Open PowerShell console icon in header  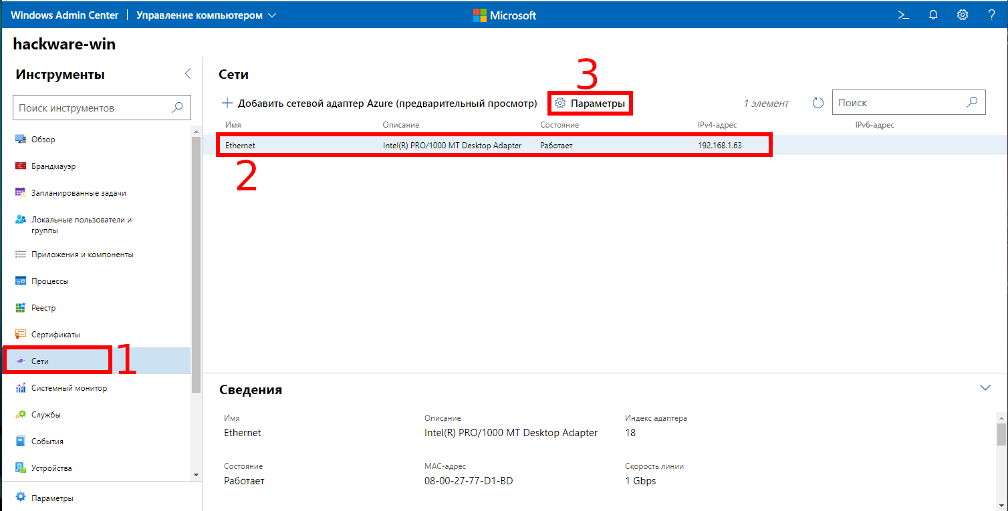point(903,15)
